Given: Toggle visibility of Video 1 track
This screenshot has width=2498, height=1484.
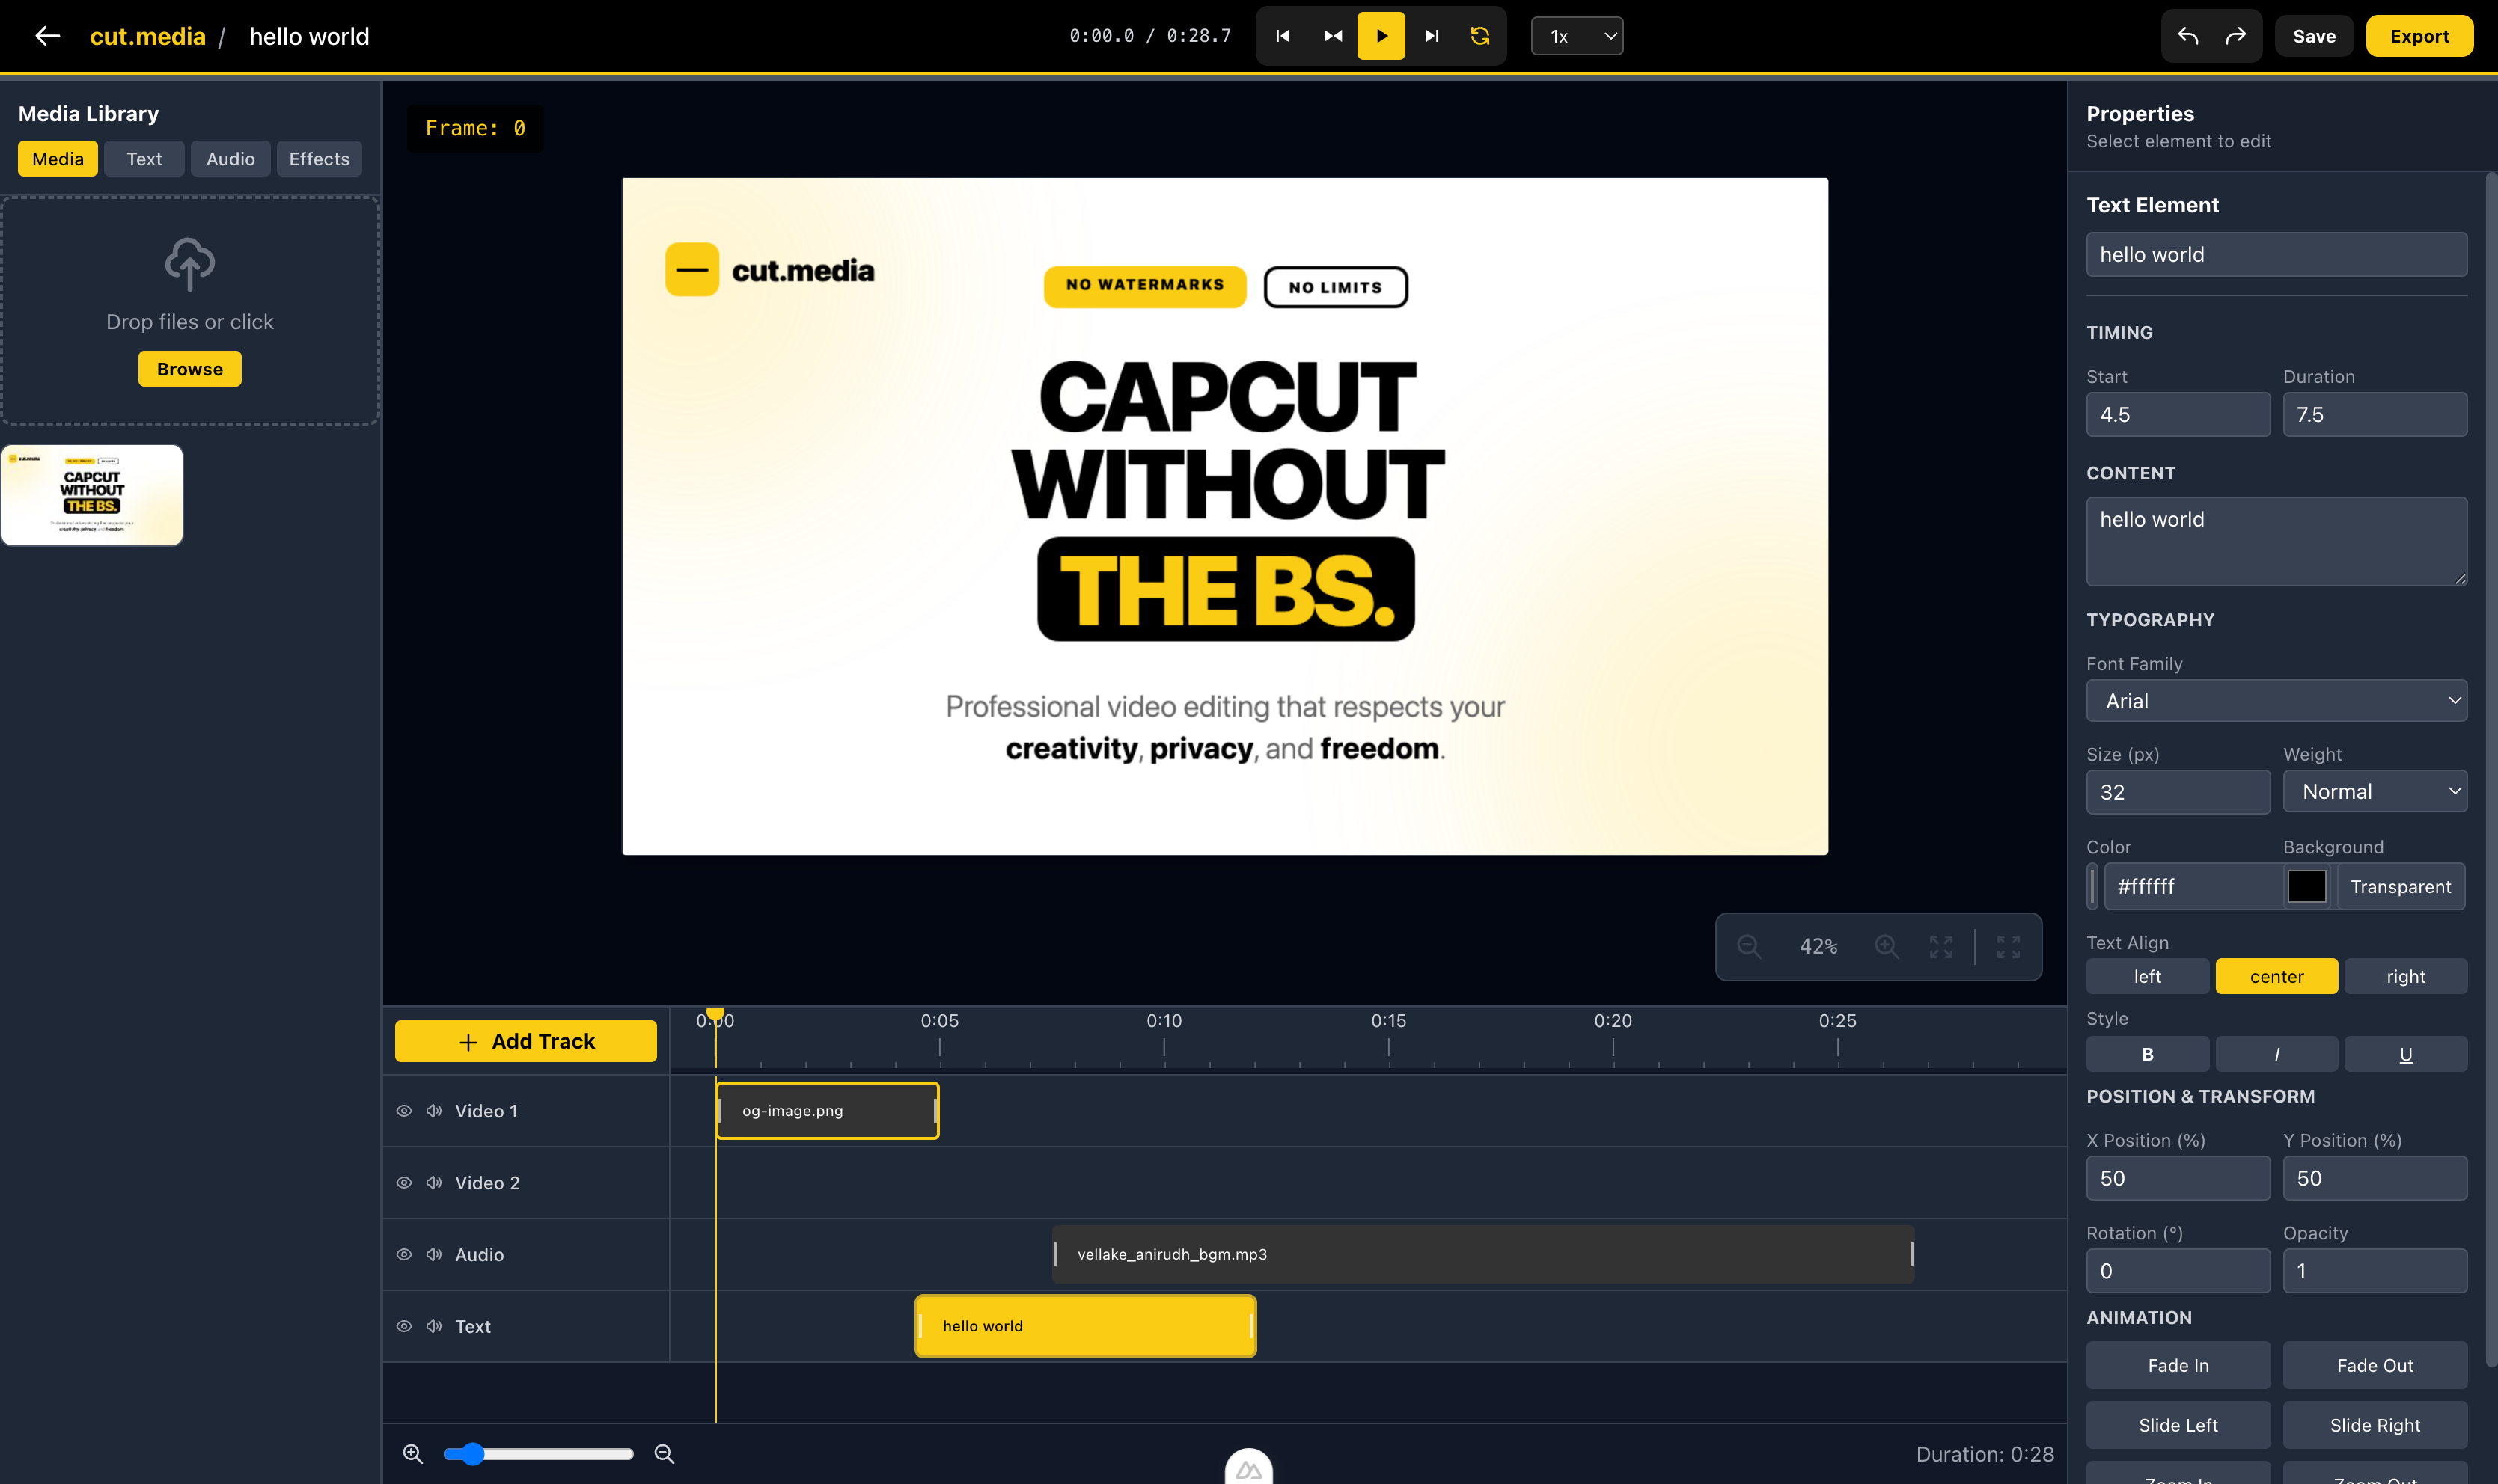Looking at the screenshot, I should (x=404, y=1111).
